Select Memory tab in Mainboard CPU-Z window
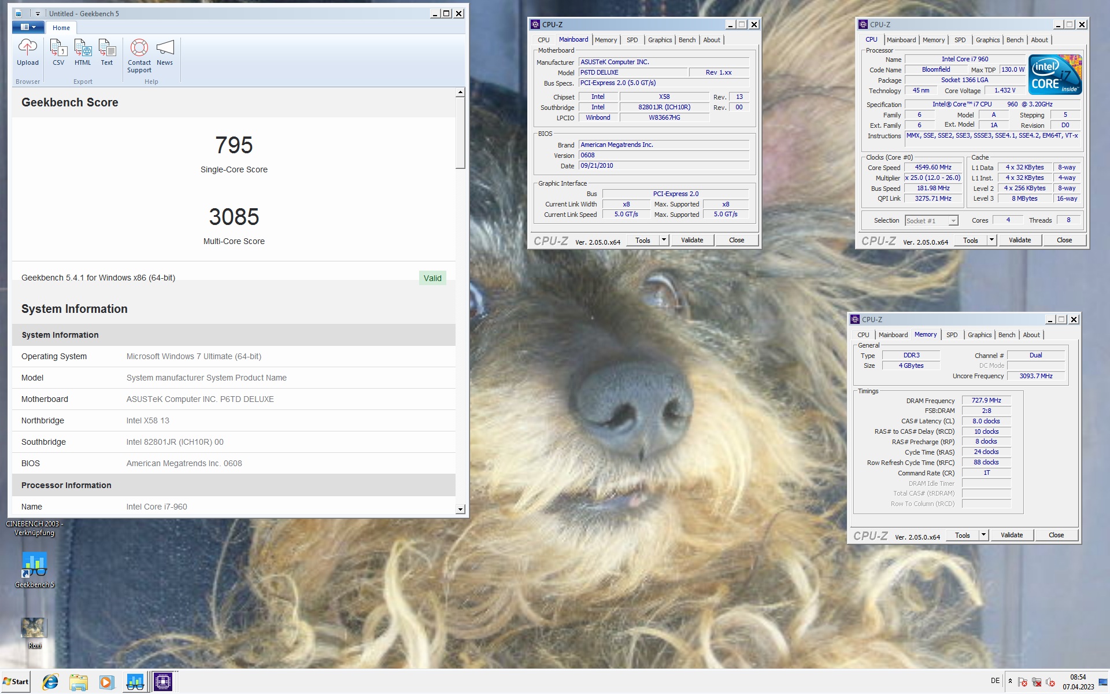The width and height of the screenshot is (1110, 694). 606,40
